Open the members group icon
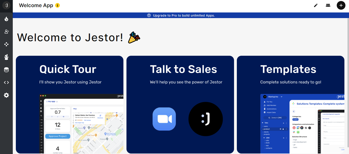The width and height of the screenshot is (349, 154). point(328,5)
